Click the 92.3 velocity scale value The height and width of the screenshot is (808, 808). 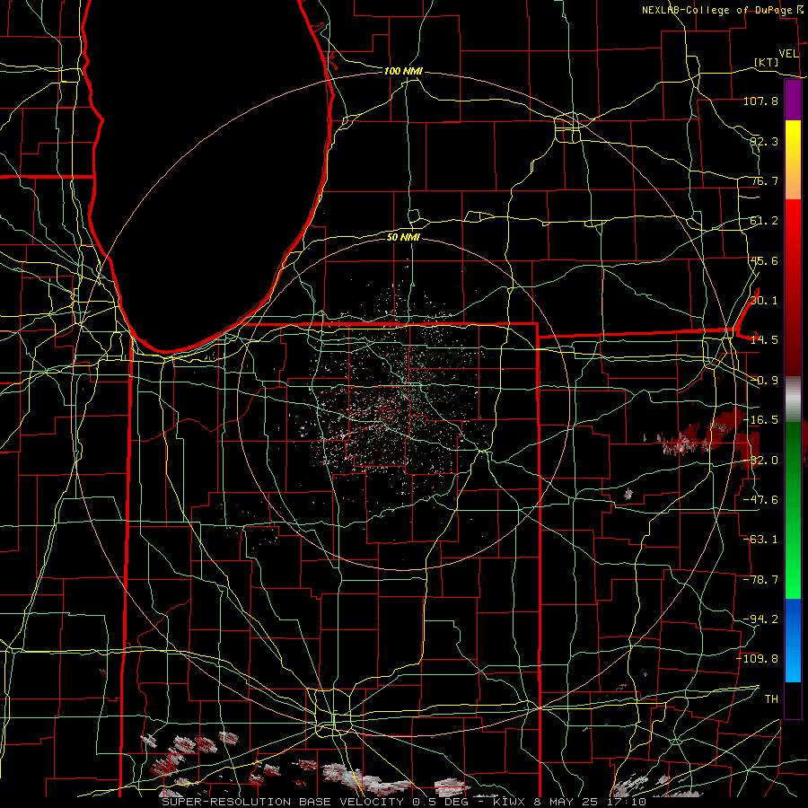pyautogui.click(x=764, y=141)
